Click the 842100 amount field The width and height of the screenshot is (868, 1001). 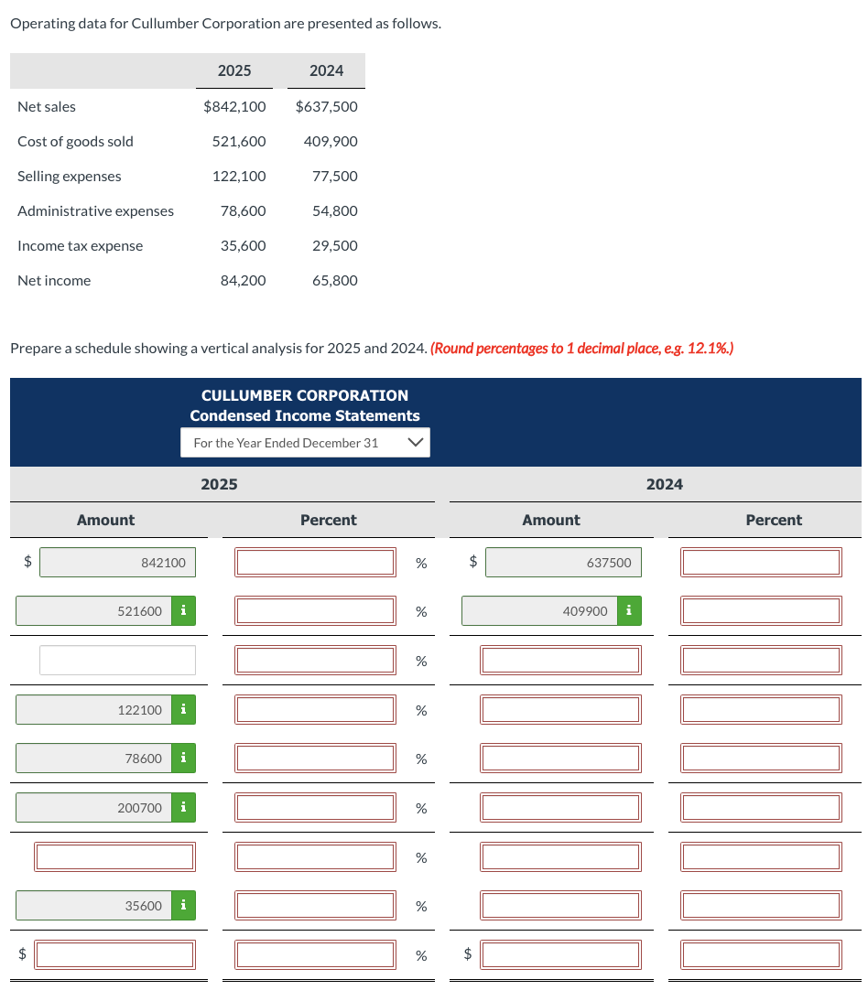click(117, 562)
